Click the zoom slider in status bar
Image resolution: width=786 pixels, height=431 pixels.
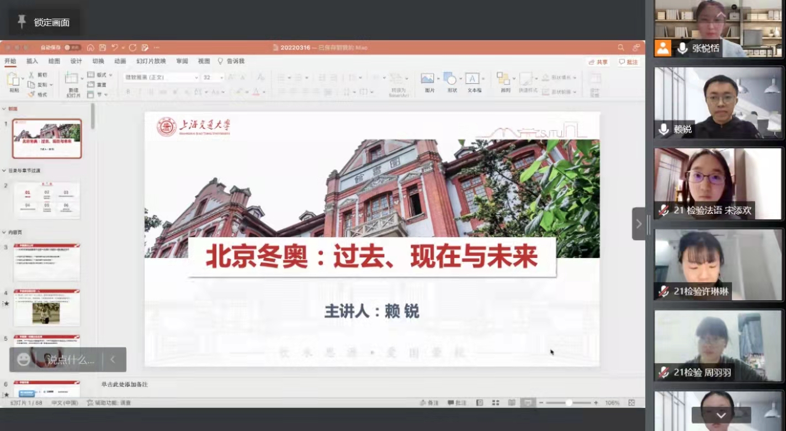click(570, 403)
